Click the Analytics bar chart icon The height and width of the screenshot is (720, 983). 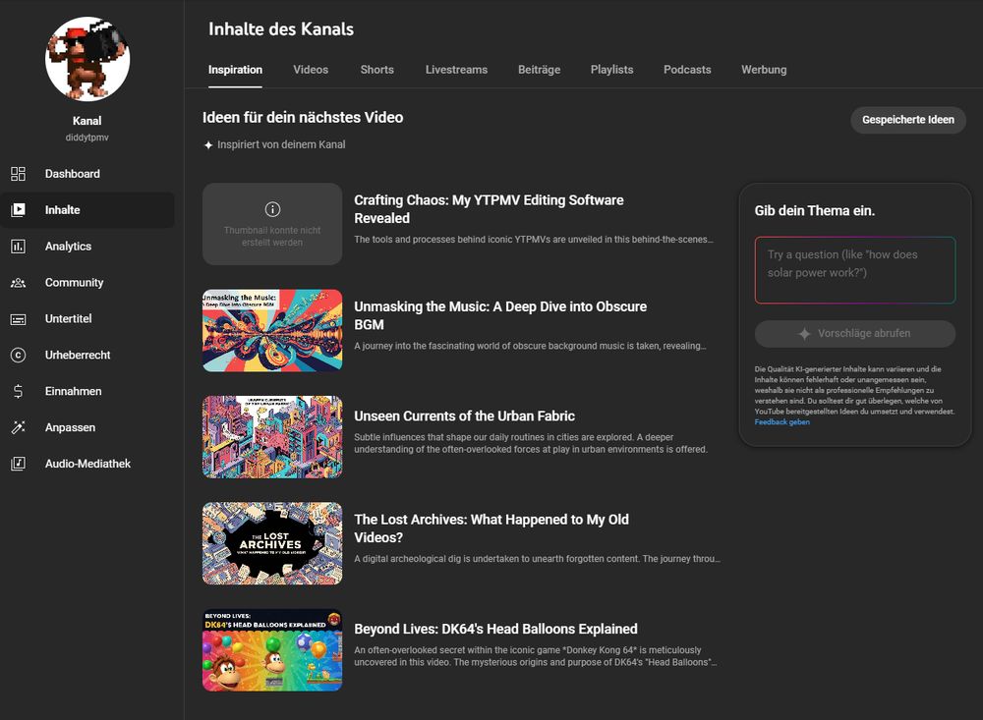coord(18,247)
